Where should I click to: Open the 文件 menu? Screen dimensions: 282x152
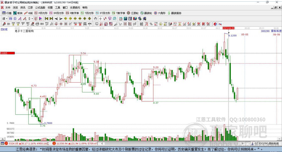pyautogui.click(x=8, y=7)
